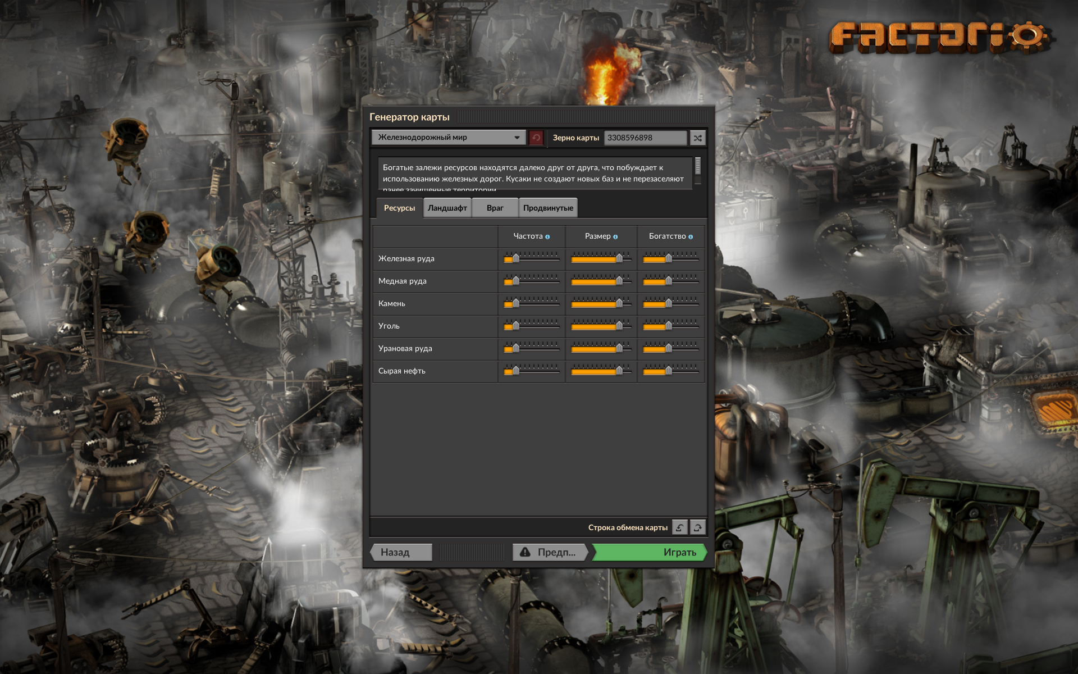Open the Железнодорожный мир preset dropdown
The image size is (1078, 674).
449,138
